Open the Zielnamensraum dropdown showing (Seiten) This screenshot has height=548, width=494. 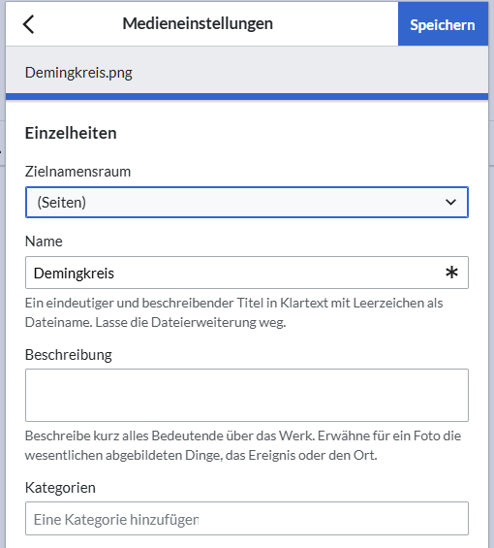(x=247, y=203)
